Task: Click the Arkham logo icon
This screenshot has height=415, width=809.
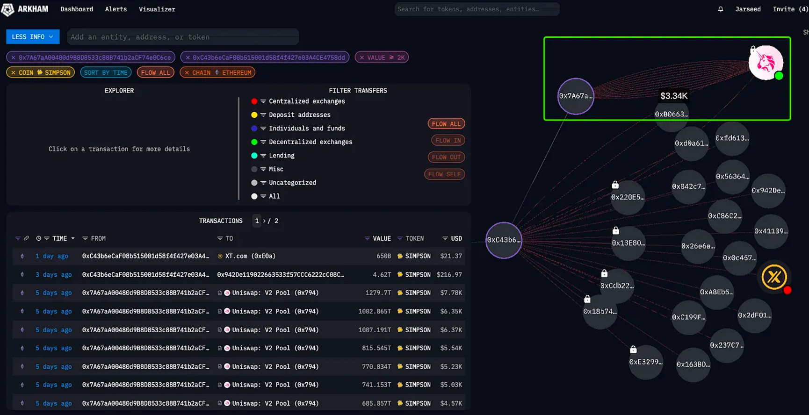Action: (x=7, y=9)
